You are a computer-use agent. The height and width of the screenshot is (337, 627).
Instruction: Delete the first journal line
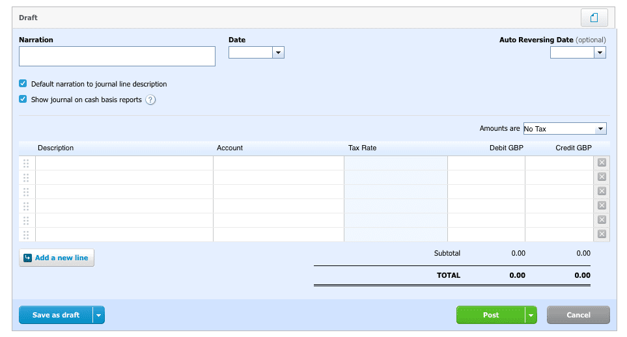[602, 163]
